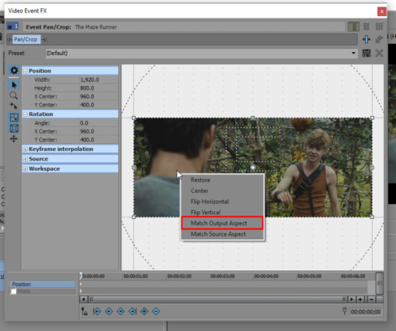This screenshot has height=331, width=396.
Task: Click the Width value 1,920.0
Action: pos(98,80)
